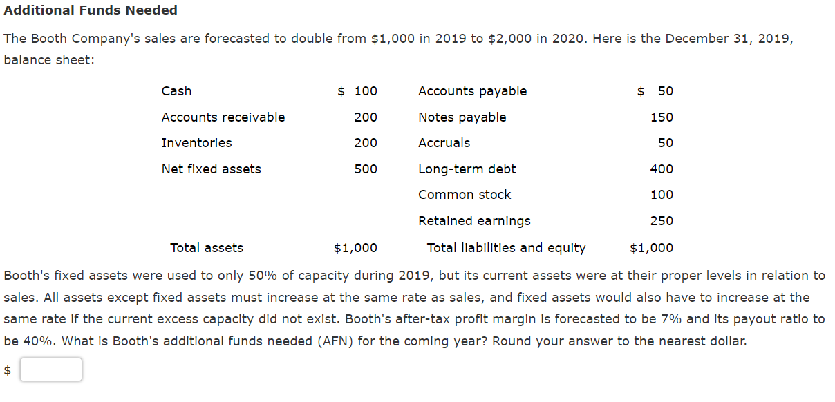The image size is (835, 402).
Task: Click the Common stock line item
Action: pos(464,194)
